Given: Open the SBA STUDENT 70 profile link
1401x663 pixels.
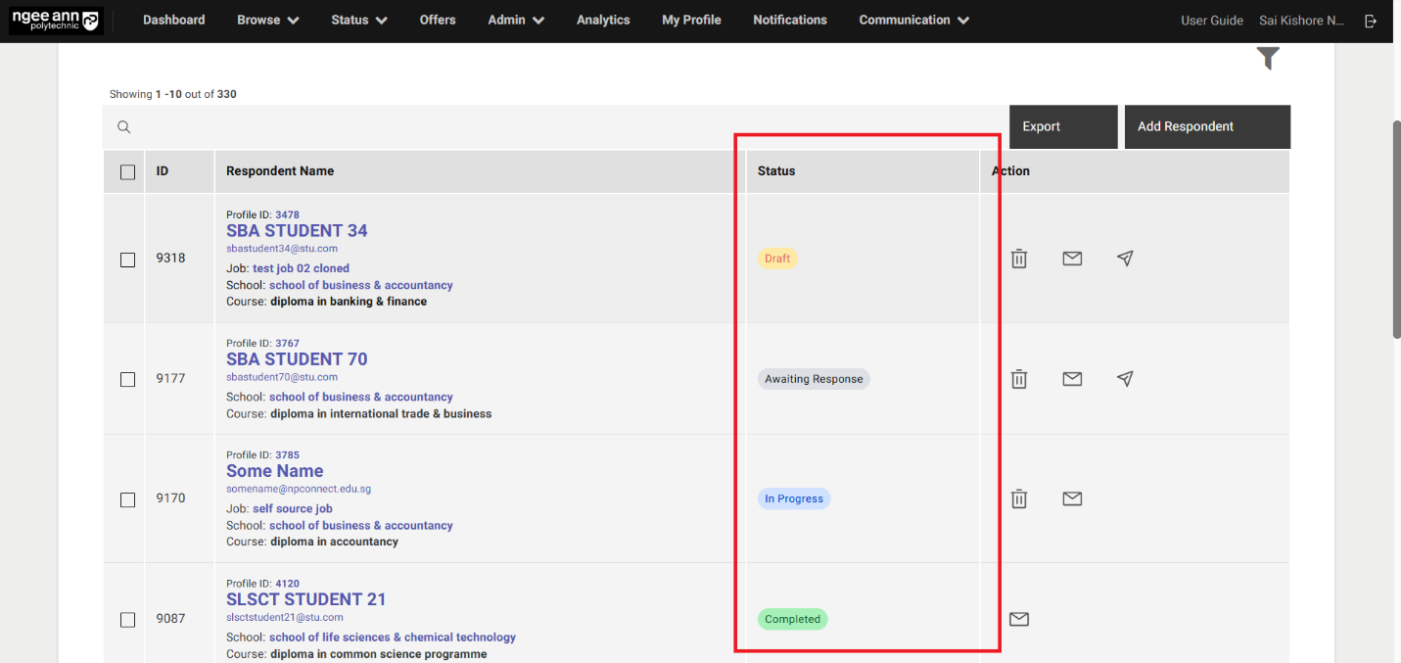Looking at the screenshot, I should point(297,359).
